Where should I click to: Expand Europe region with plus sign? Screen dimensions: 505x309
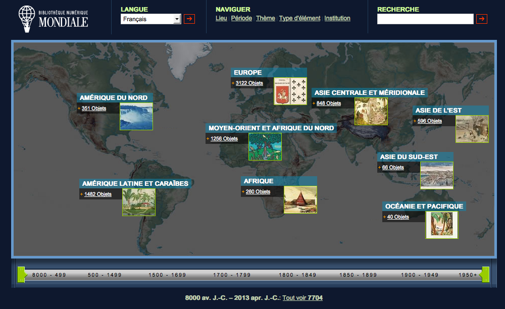233,83
